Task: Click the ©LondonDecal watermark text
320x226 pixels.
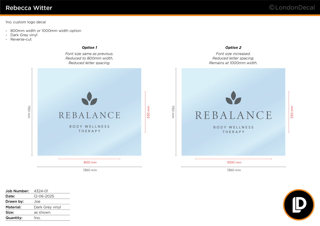Action: tap(292, 8)
